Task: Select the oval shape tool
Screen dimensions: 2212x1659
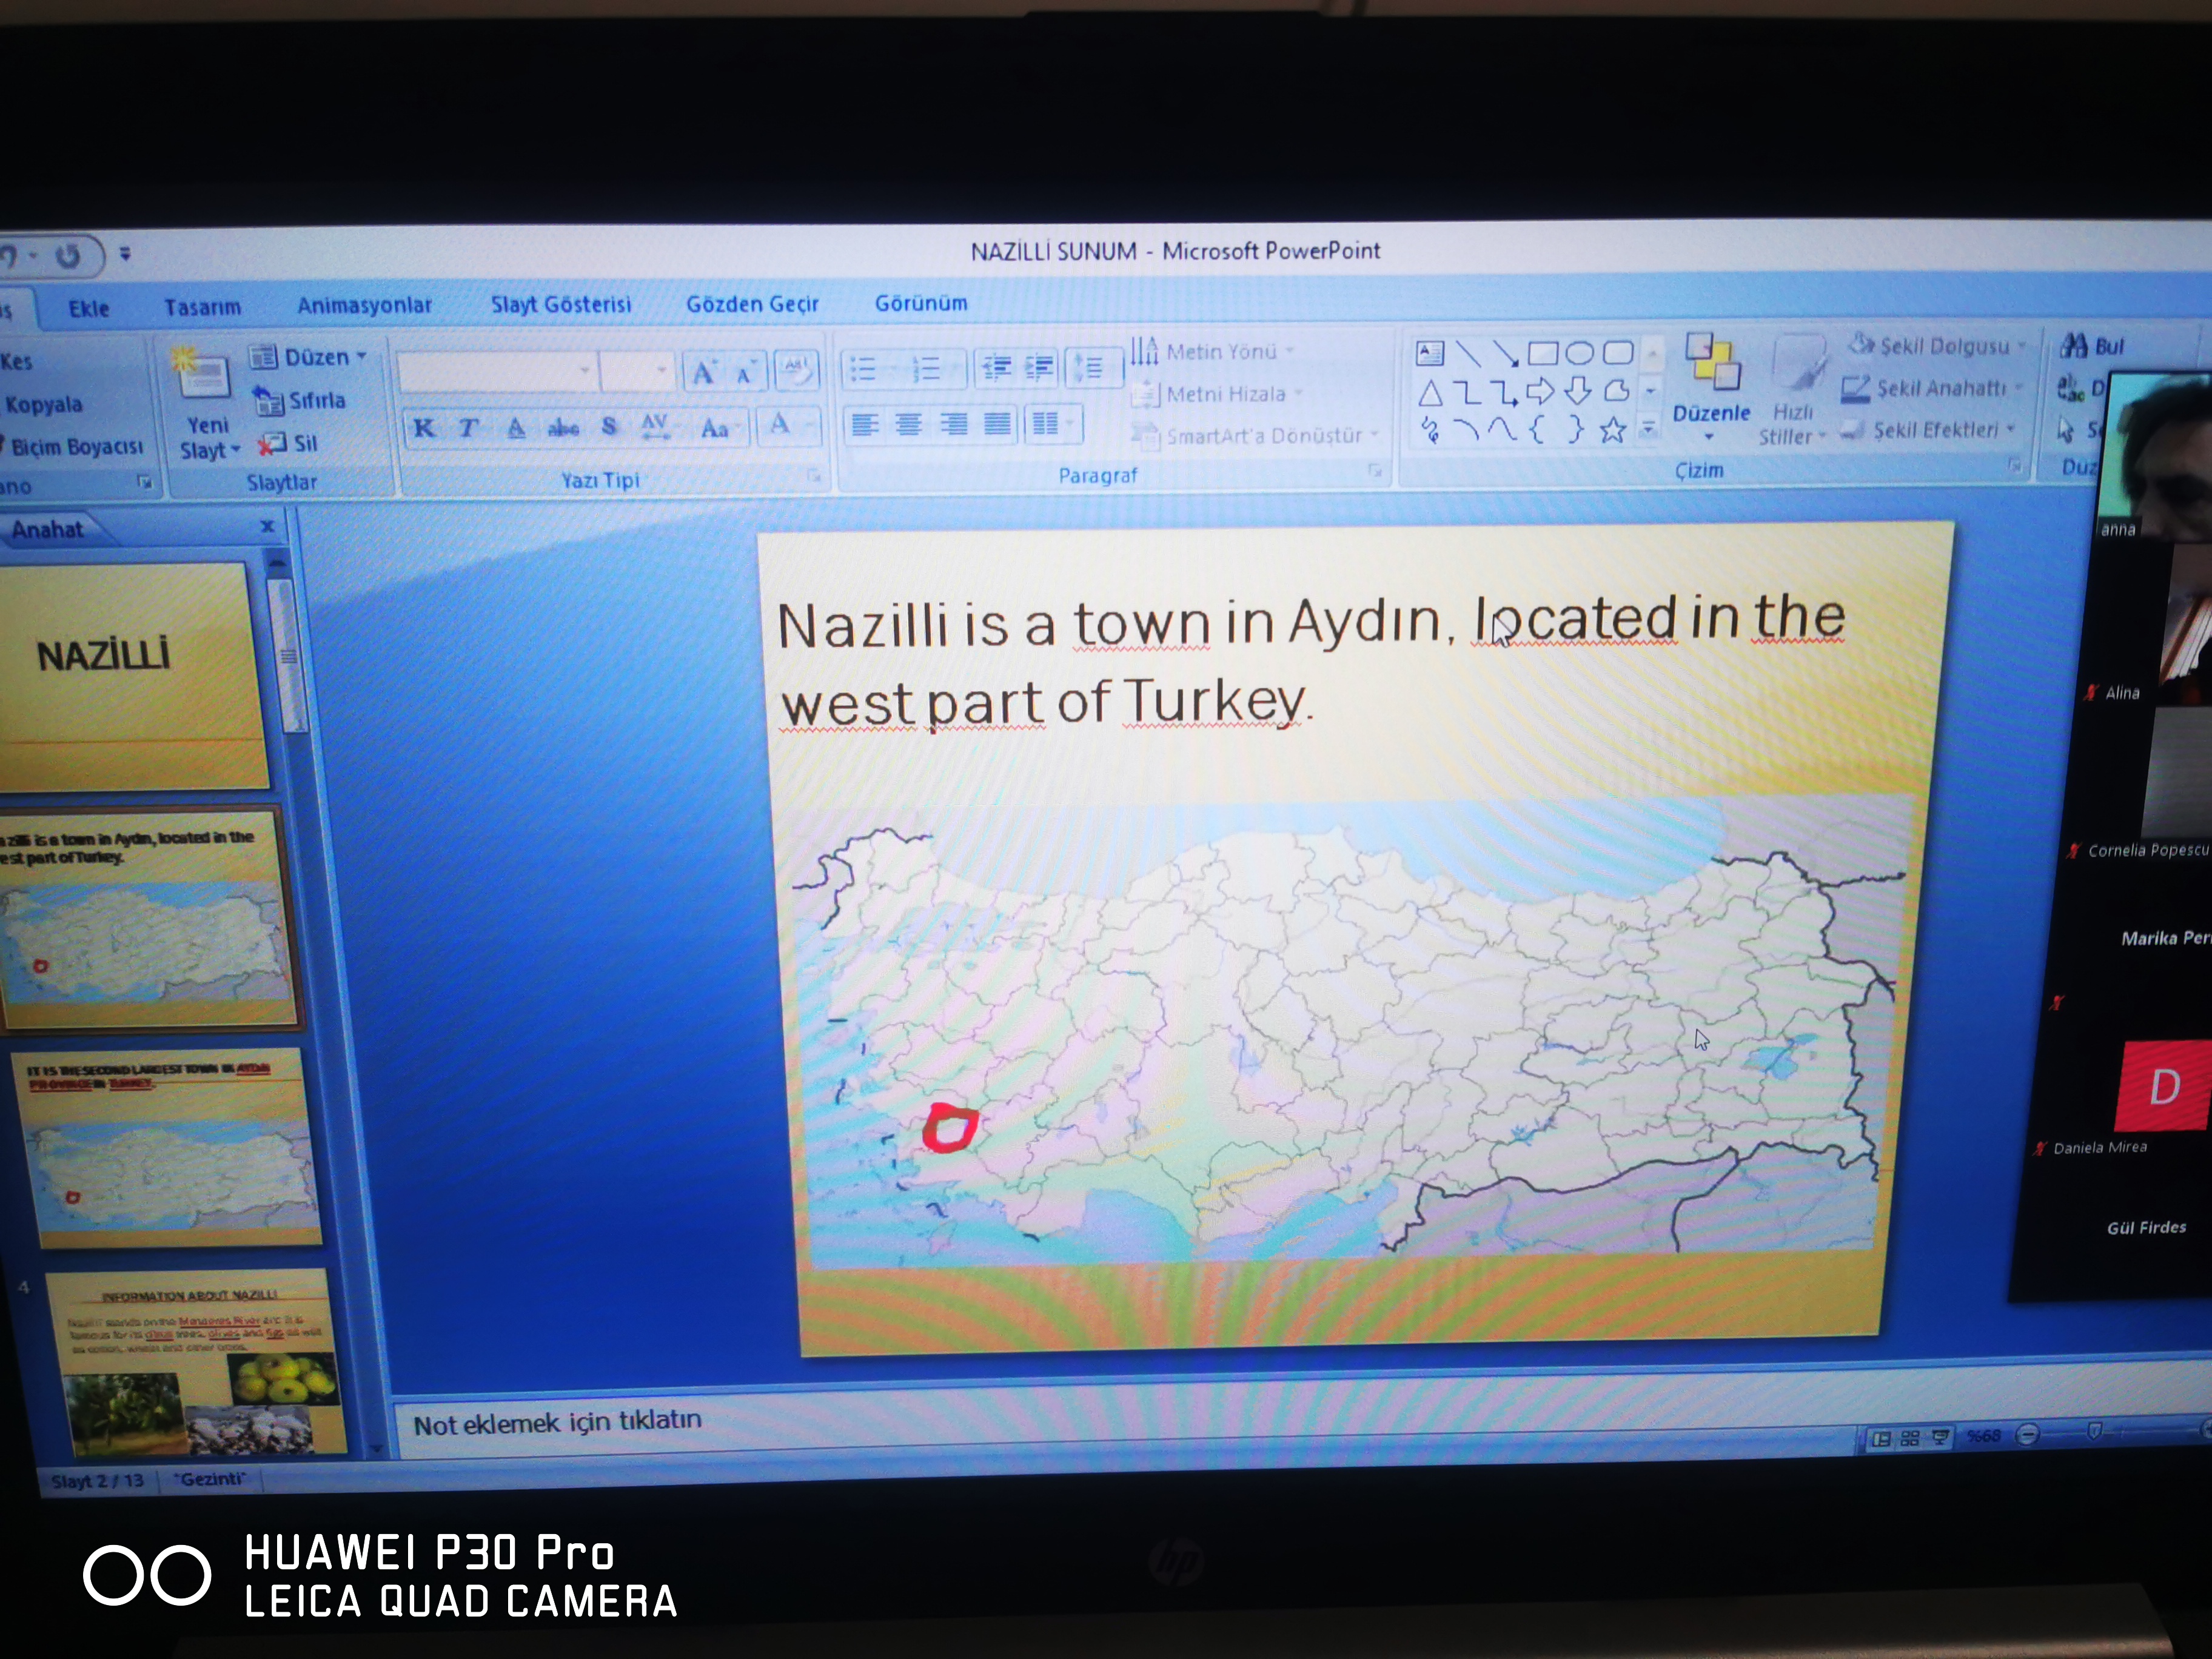Action: (x=1579, y=353)
